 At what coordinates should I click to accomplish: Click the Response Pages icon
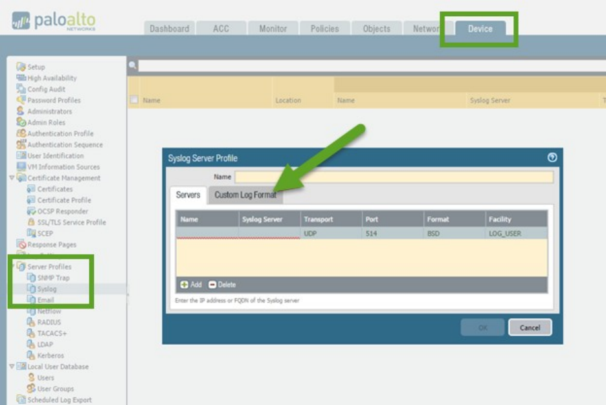tap(21, 245)
